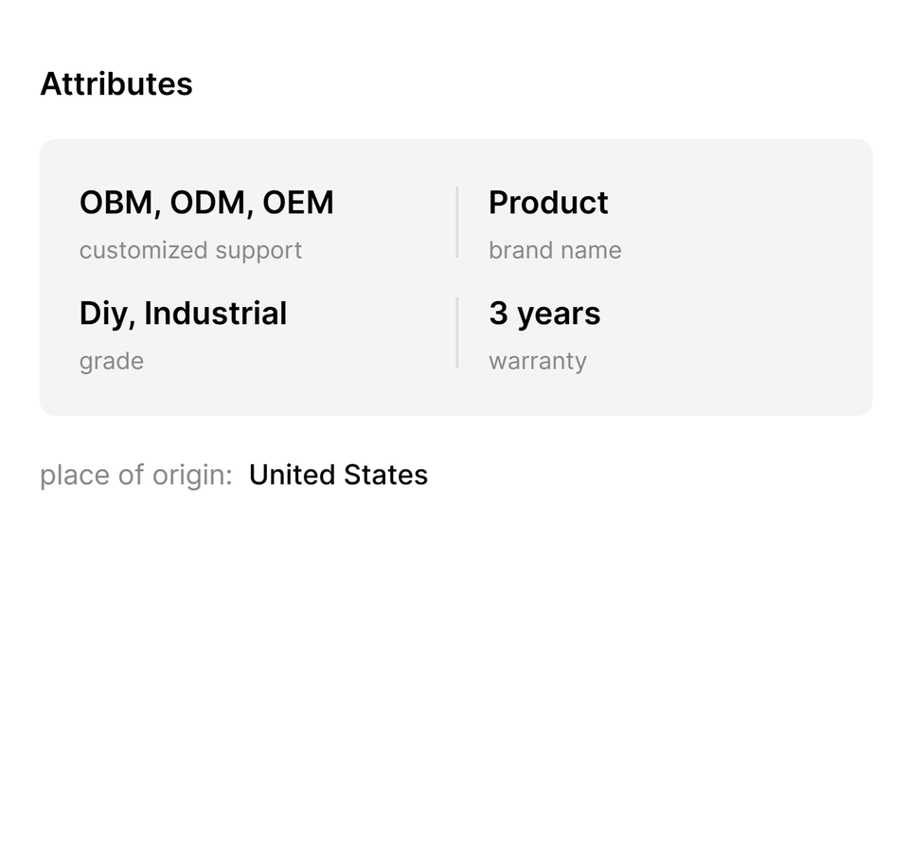Click the warranty attribute label
The height and width of the screenshot is (864, 909).
tap(538, 361)
